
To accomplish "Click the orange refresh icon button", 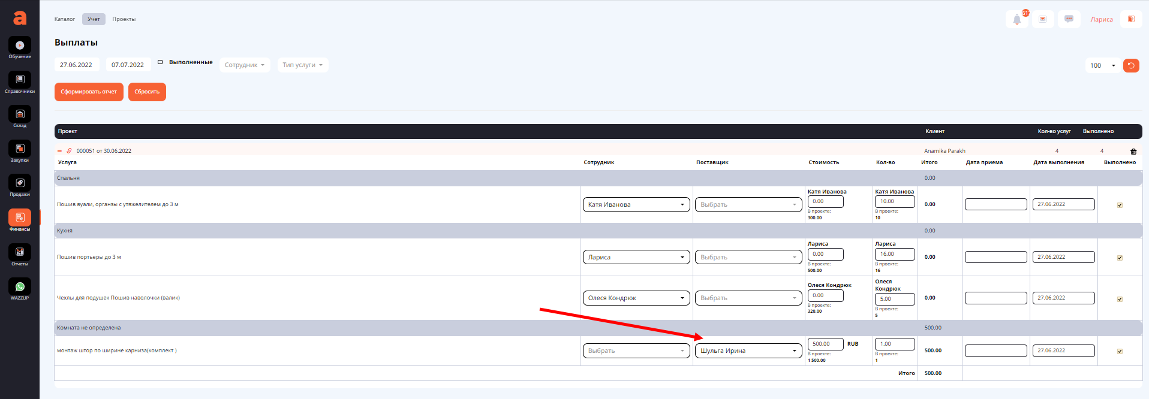I will coord(1131,65).
